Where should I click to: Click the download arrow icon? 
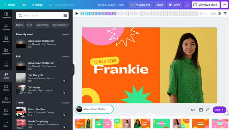(187, 5)
